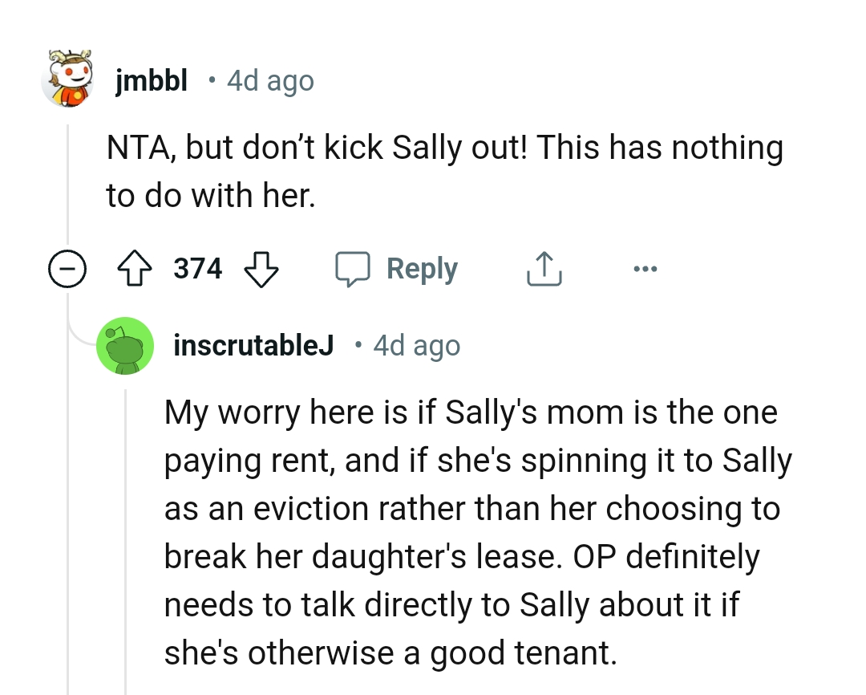Click inscrutableJ's green avatar

[x=125, y=345]
